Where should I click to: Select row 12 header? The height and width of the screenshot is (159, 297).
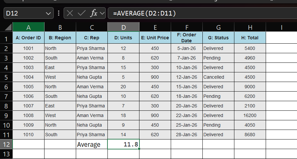pyautogui.click(x=6, y=144)
